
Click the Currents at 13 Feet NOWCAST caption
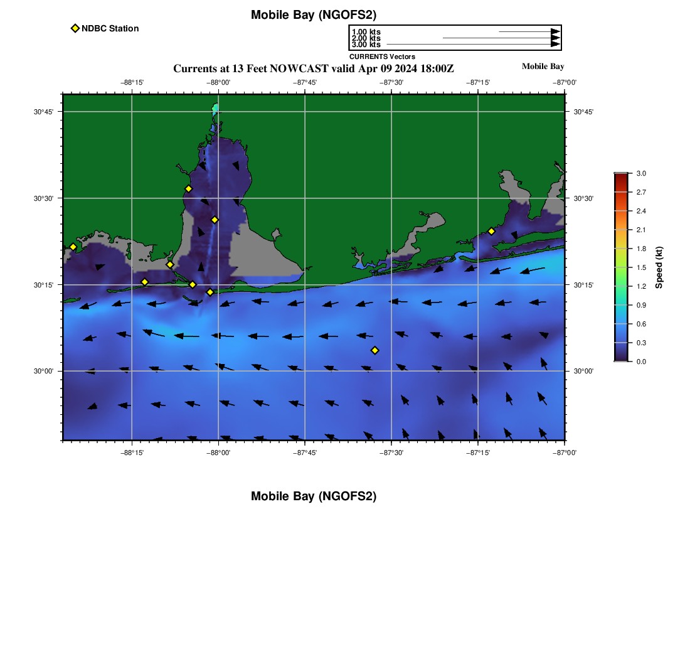click(x=314, y=68)
